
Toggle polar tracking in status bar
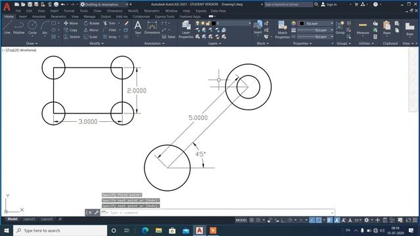coord(290,220)
